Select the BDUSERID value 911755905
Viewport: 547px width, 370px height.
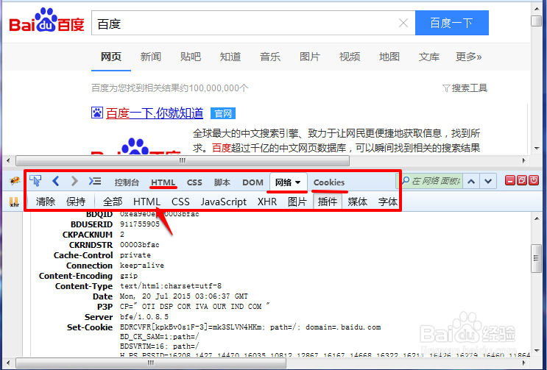pyautogui.click(x=140, y=224)
